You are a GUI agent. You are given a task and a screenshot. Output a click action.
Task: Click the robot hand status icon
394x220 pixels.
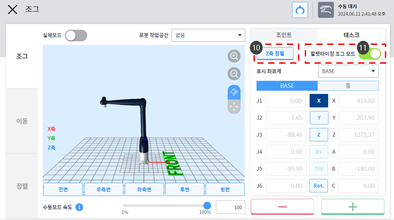point(326,10)
